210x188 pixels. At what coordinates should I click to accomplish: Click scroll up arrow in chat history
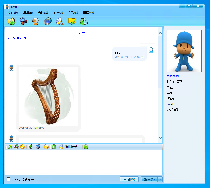click(x=160, y=33)
